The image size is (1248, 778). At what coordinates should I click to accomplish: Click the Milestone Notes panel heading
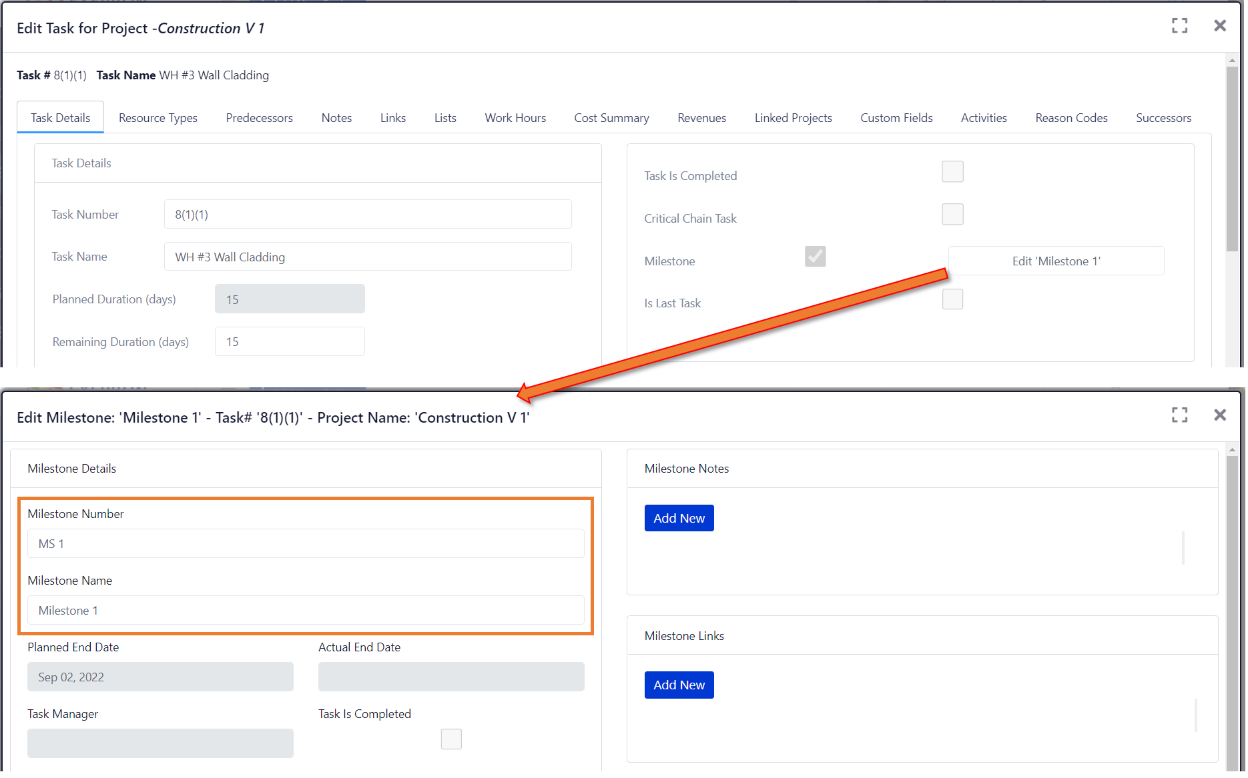(686, 469)
